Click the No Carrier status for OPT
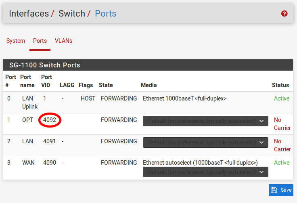This screenshot has height=203, width=297. click(x=282, y=123)
